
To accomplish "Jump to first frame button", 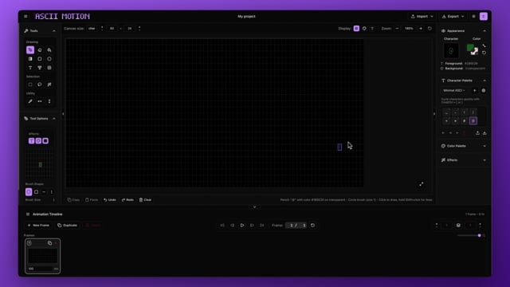I will (x=222, y=225).
